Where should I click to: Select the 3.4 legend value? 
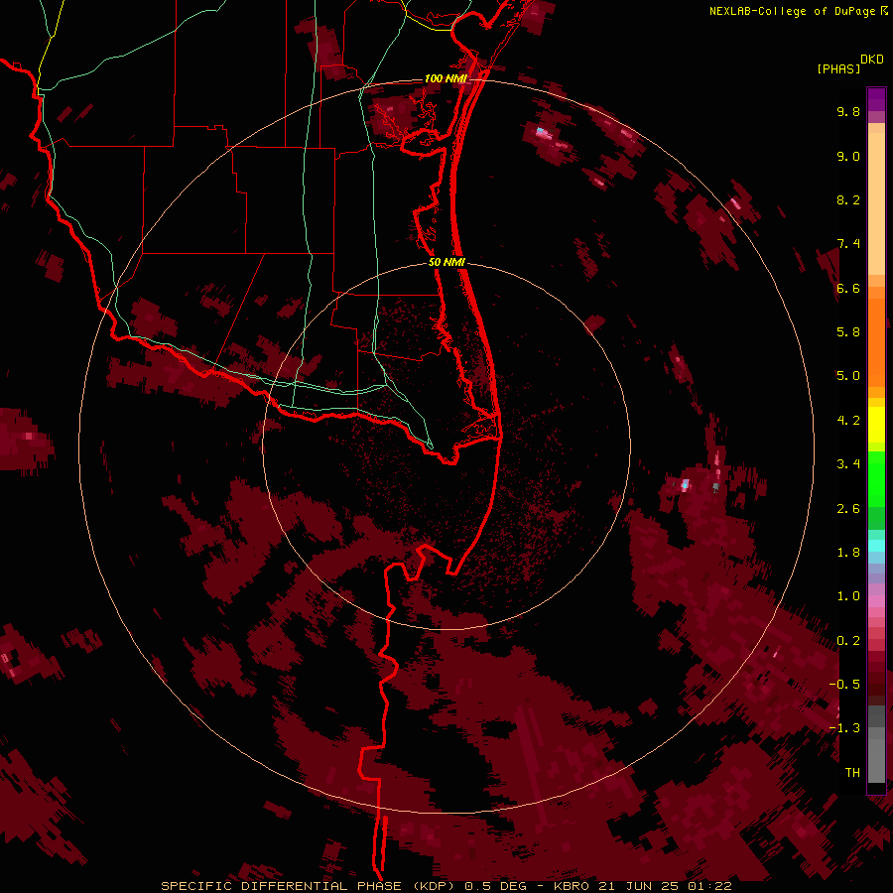tap(848, 464)
